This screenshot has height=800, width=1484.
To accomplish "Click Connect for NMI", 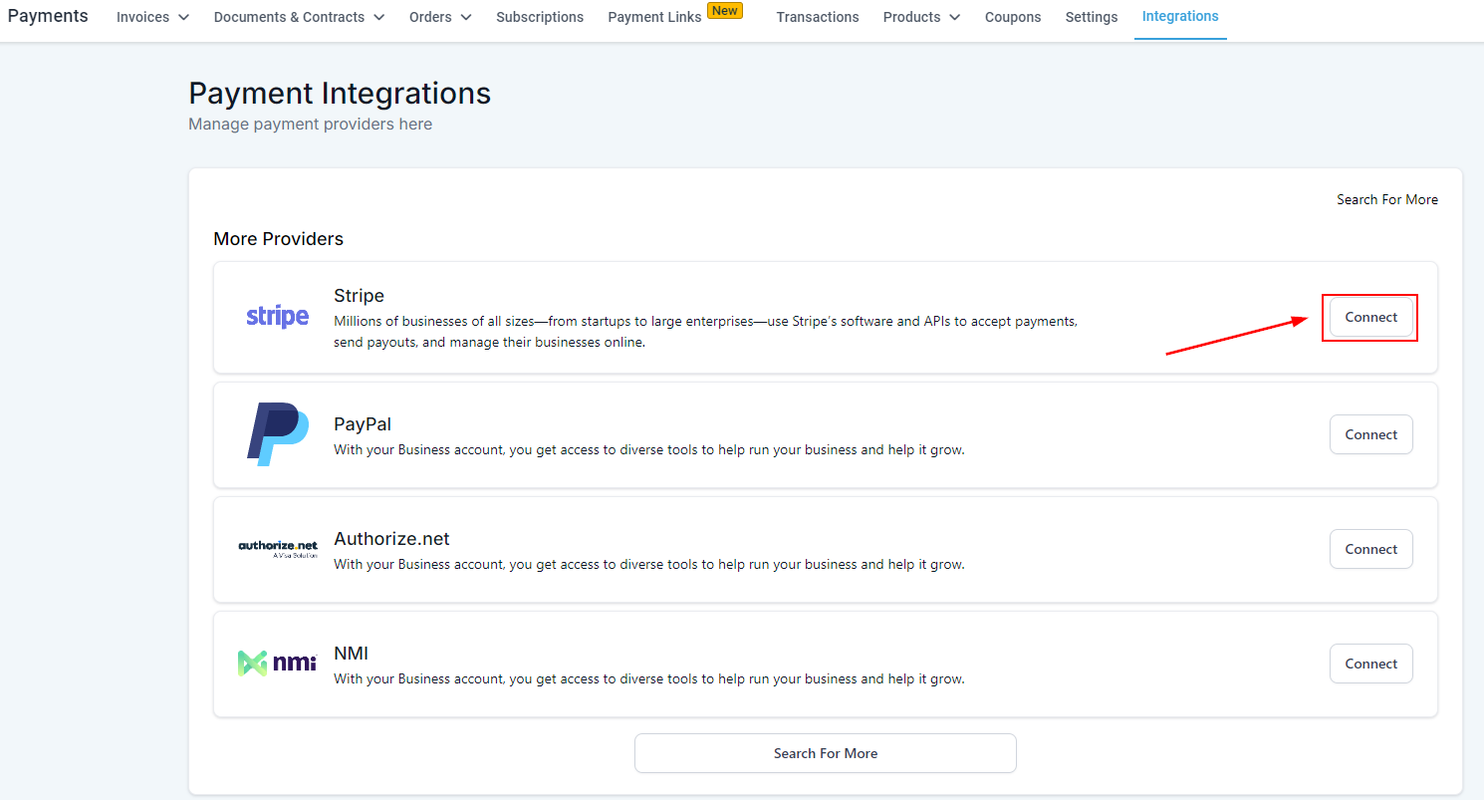I will pyautogui.click(x=1370, y=664).
